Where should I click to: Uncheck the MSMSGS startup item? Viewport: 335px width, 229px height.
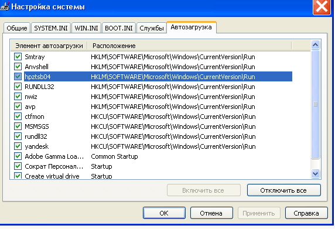click(x=18, y=127)
